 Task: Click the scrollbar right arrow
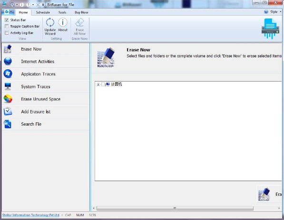[x=279, y=208]
